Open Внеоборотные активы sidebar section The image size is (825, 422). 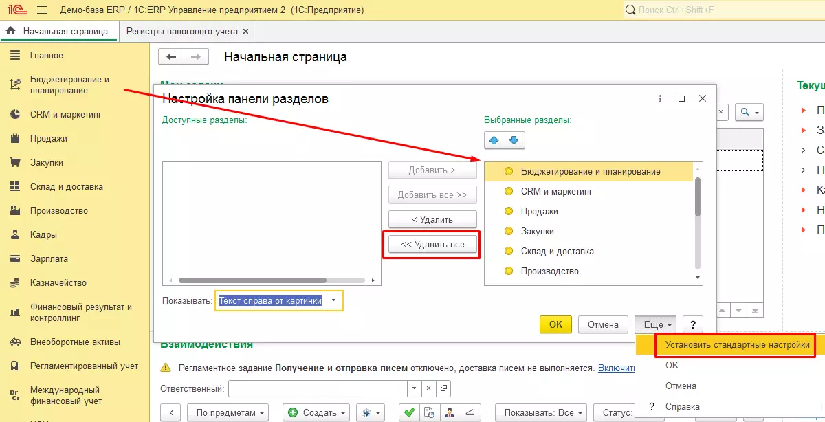point(74,342)
